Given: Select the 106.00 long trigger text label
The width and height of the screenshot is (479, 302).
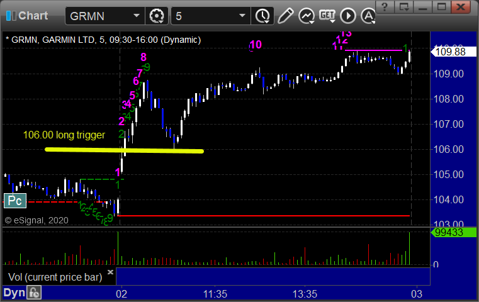Looking at the screenshot, I should (x=64, y=135).
